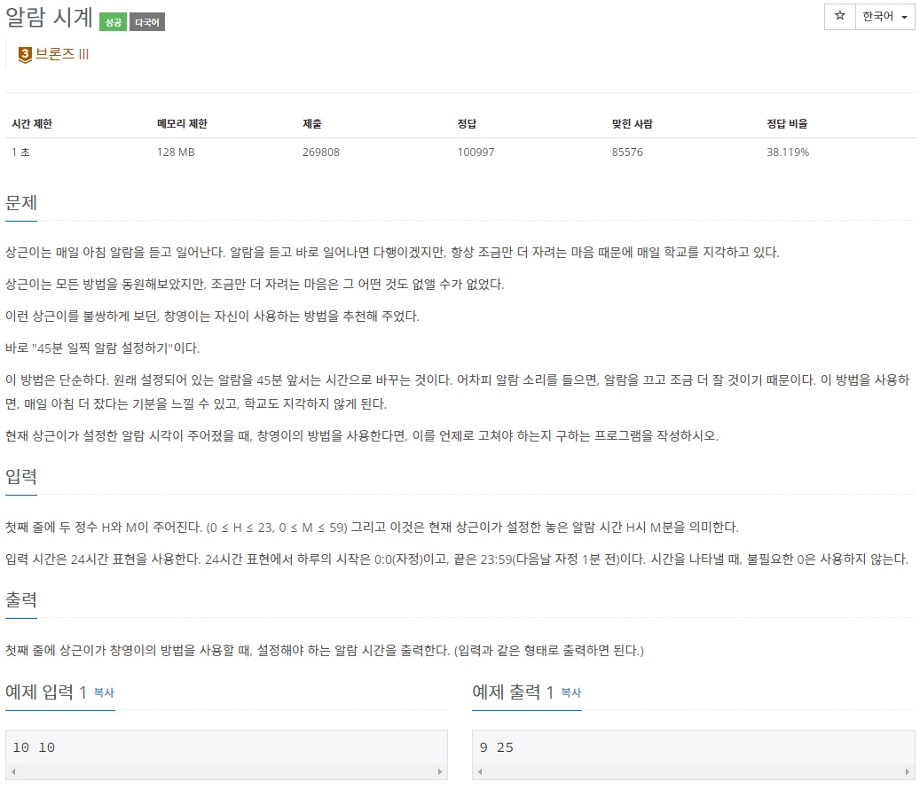Click the 입력 section heading
Viewport: 920px width, 790px height.
coord(20,476)
